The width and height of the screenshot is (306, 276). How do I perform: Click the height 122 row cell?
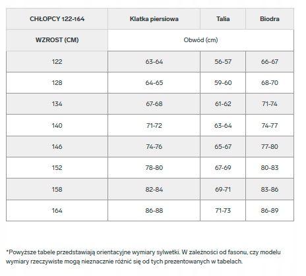57,61
